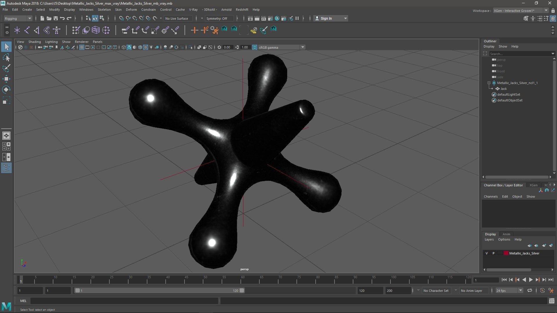Activate the Paint Selection tool
The image size is (557, 313).
click(x=6, y=68)
